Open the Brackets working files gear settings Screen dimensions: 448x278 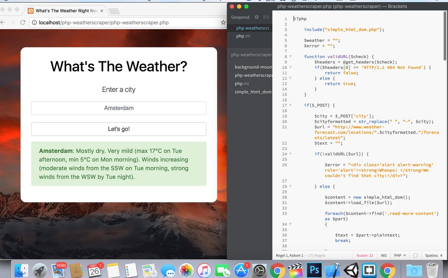click(x=256, y=17)
